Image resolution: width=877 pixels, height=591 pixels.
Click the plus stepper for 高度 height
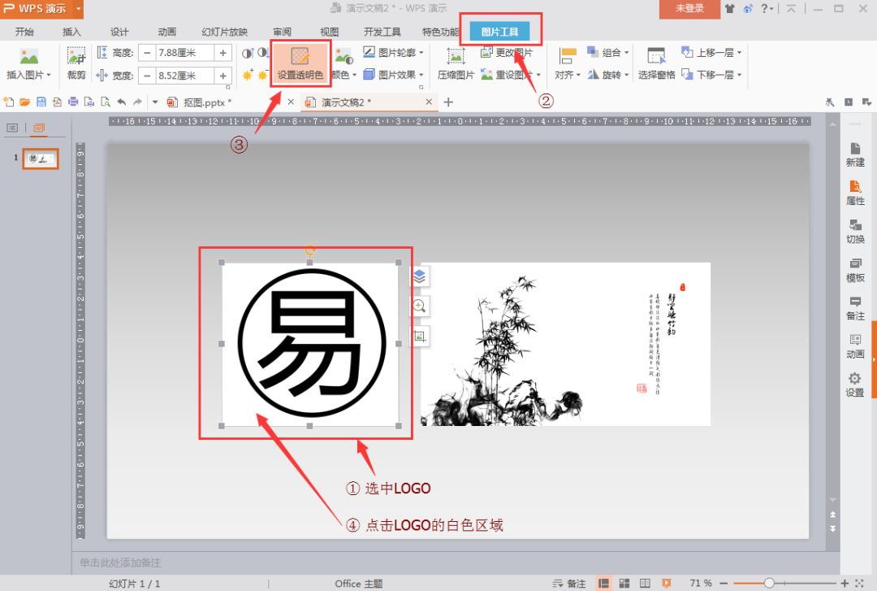point(222,53)
